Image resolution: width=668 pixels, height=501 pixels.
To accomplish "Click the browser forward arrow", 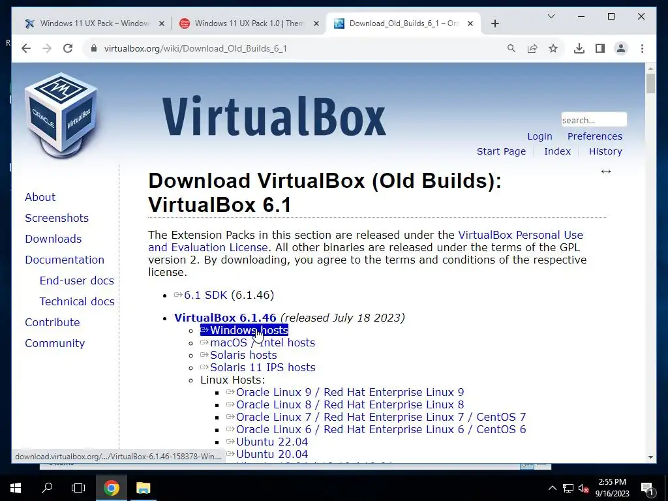I will coord(47,48).
